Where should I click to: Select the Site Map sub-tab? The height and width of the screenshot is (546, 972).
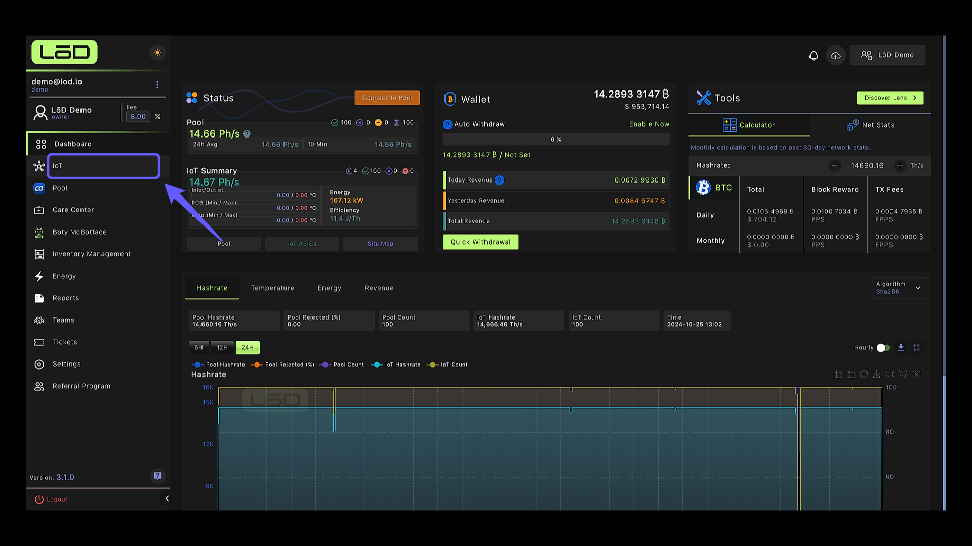click(x=380, y=244)
